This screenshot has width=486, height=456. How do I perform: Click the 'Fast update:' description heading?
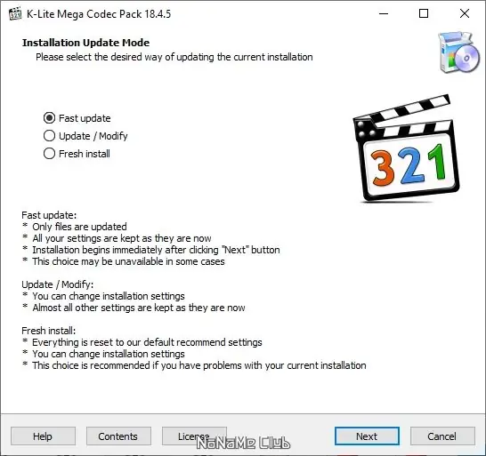[49, 215]
